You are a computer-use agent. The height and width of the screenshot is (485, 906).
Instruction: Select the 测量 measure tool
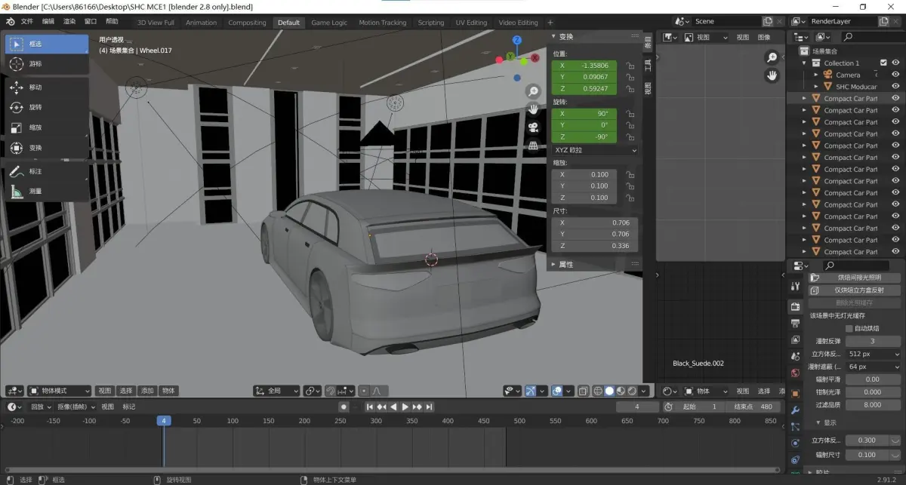[x=48, y=192]
